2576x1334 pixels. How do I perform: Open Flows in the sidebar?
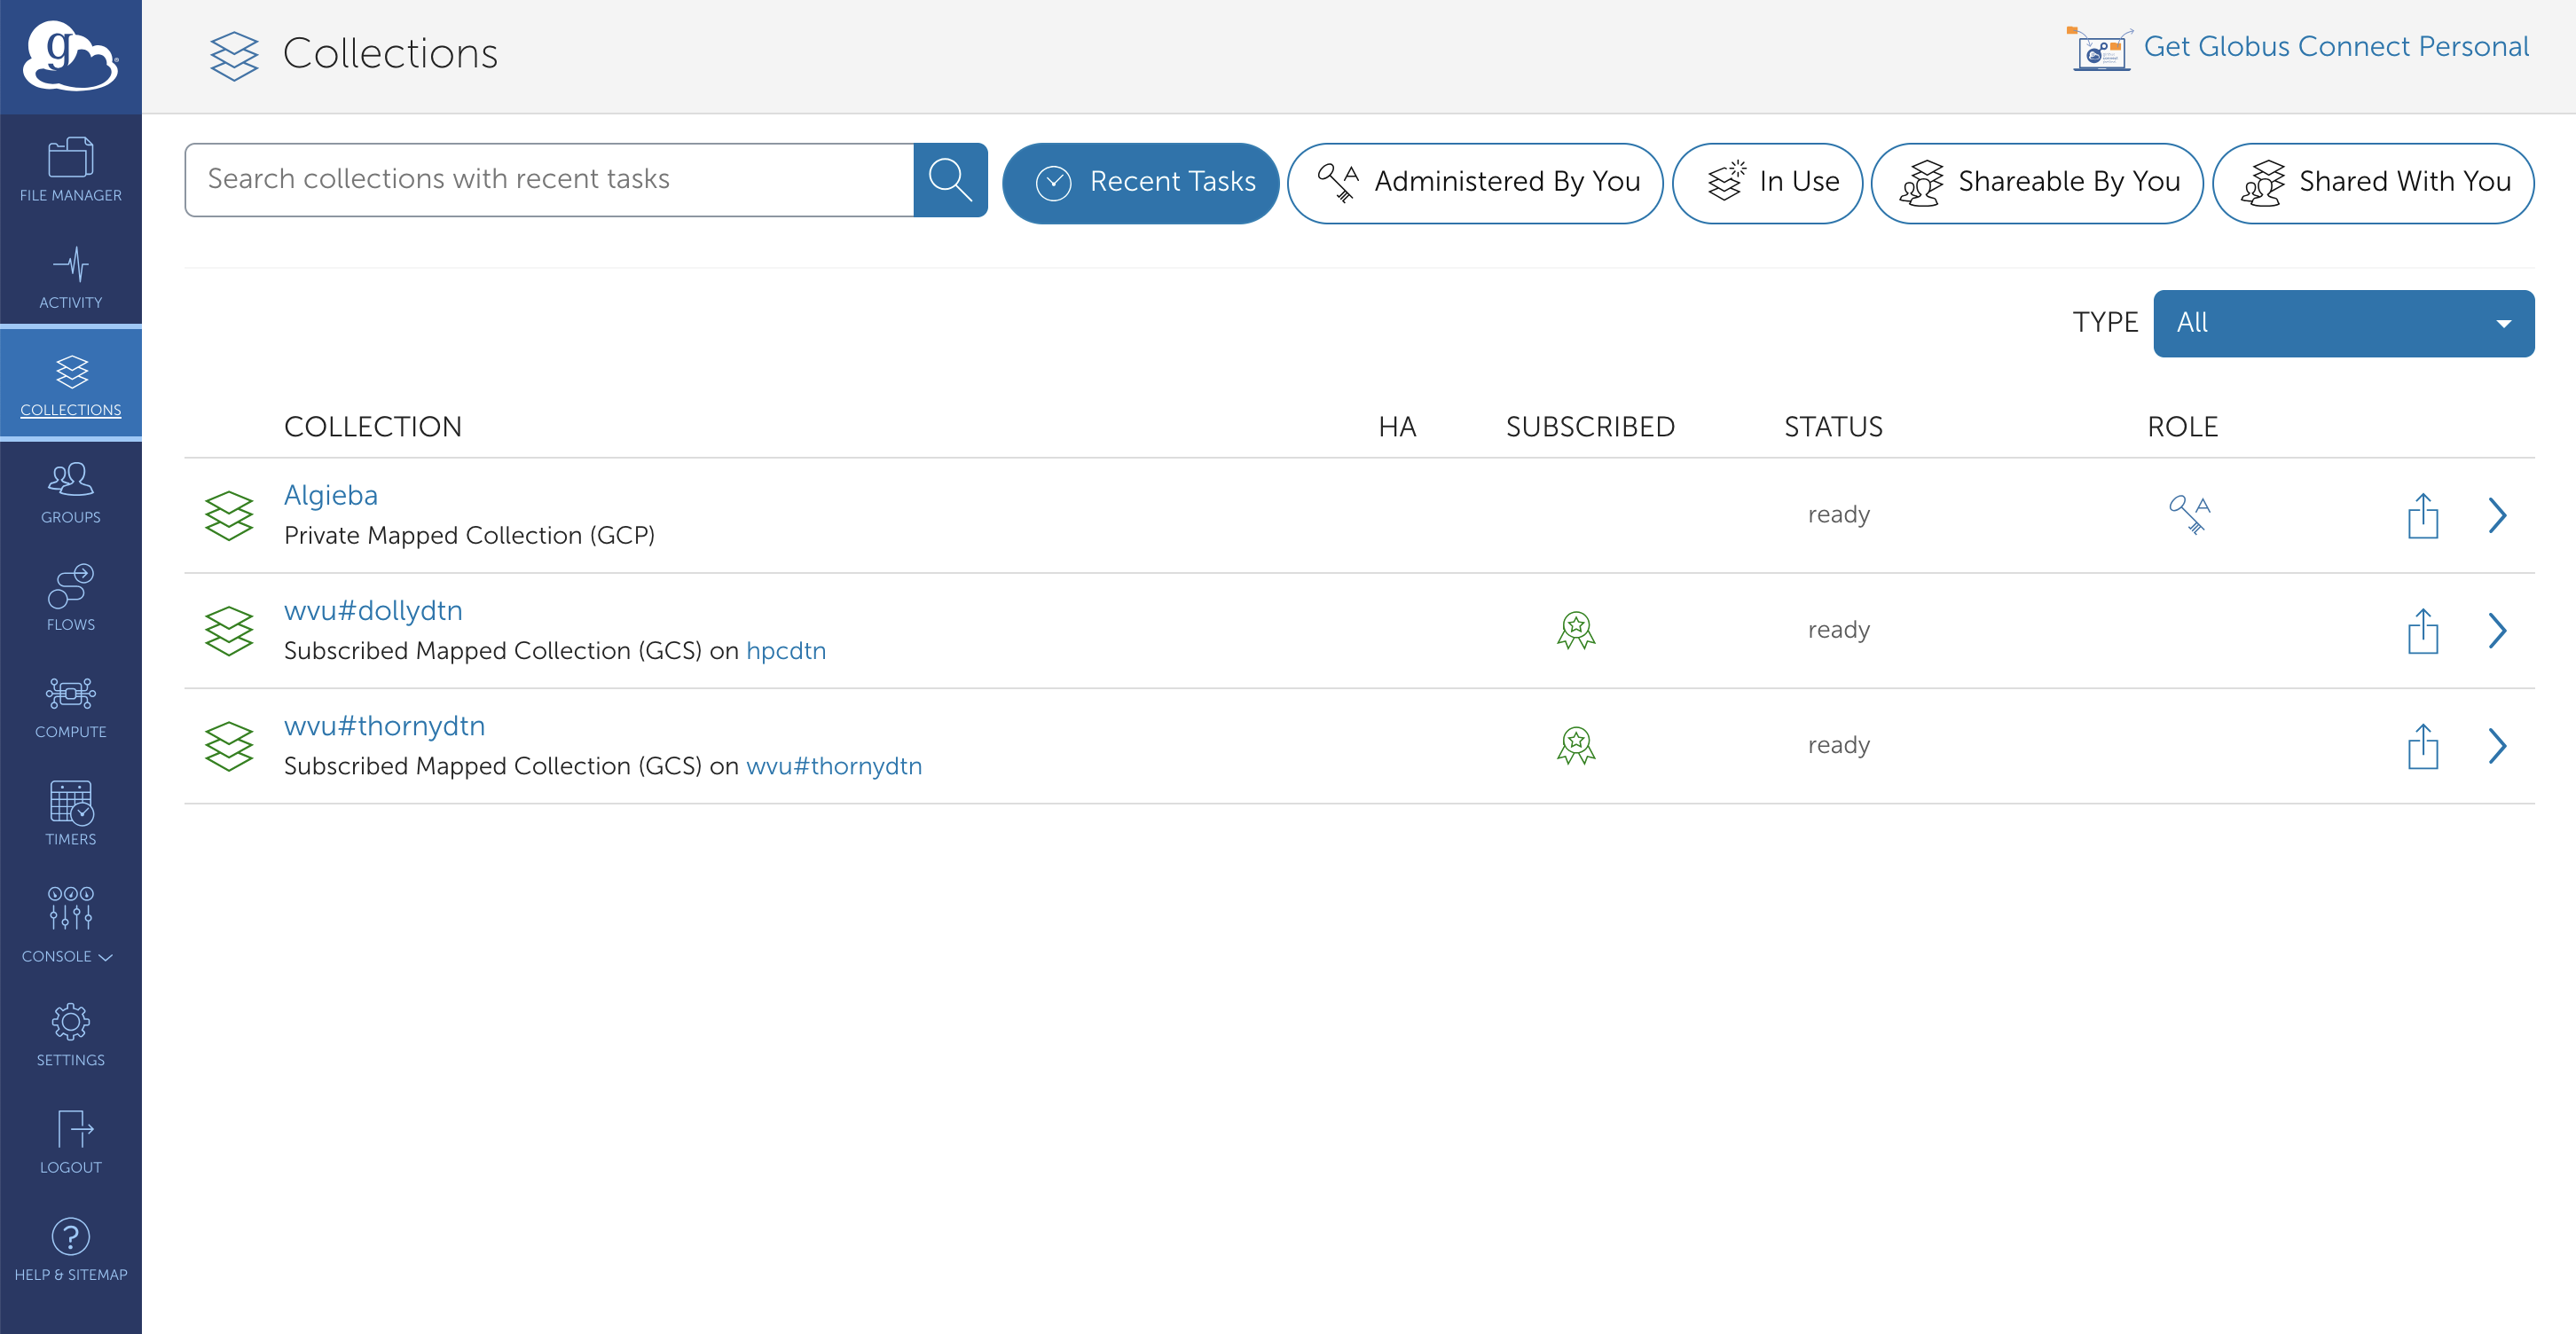click(70, 599)
